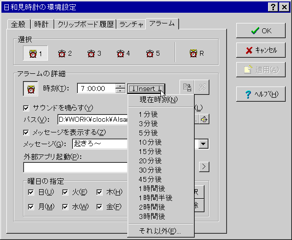
Task: Open the message combo box dropdown arrow
Action: click(x=203, y=144)
